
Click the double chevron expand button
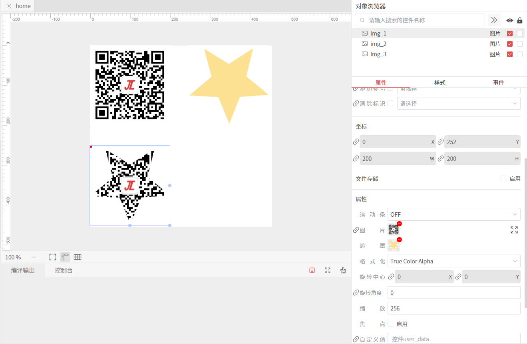click(494, 20)
